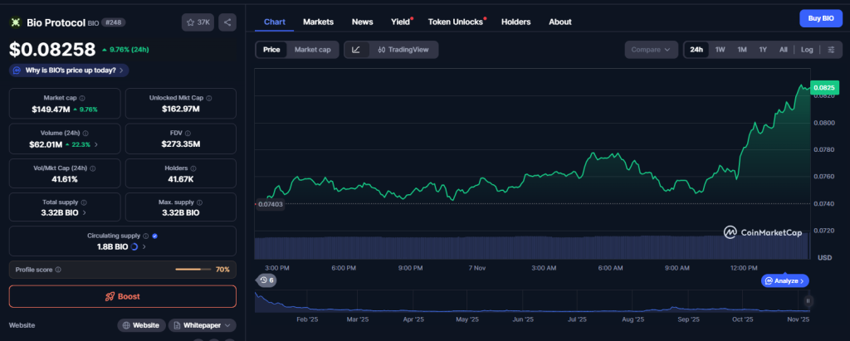Open the chart settings sliders icon
The width and height of the screenshot is (850, 341).
pyautogui.click(x=830, y=50)
